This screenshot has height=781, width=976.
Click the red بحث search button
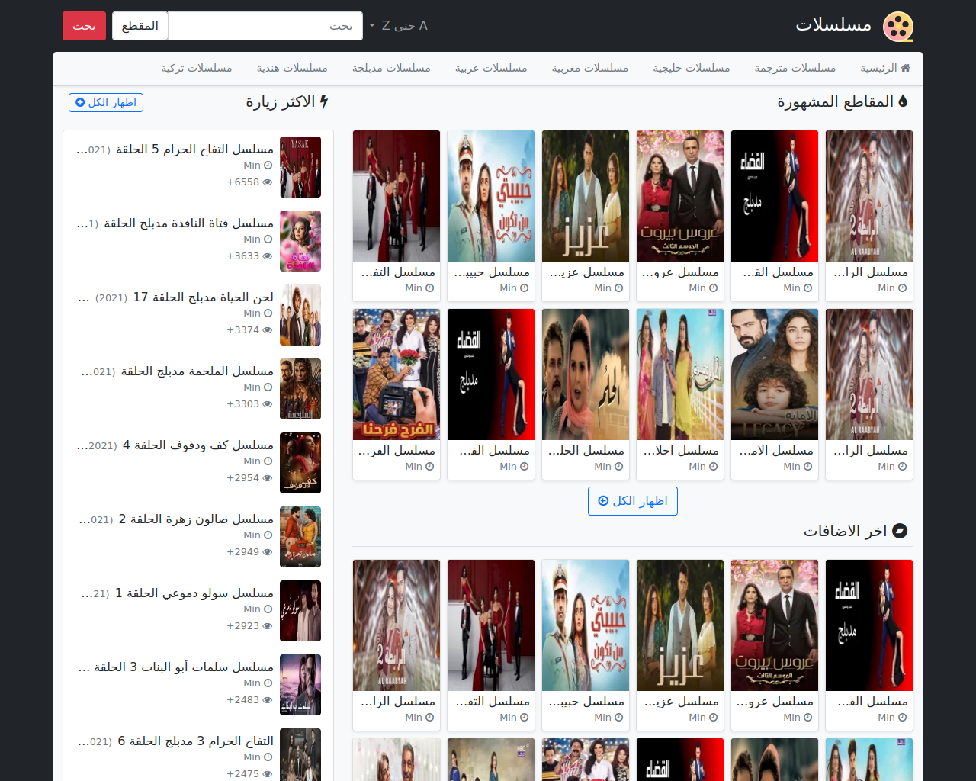84,26
